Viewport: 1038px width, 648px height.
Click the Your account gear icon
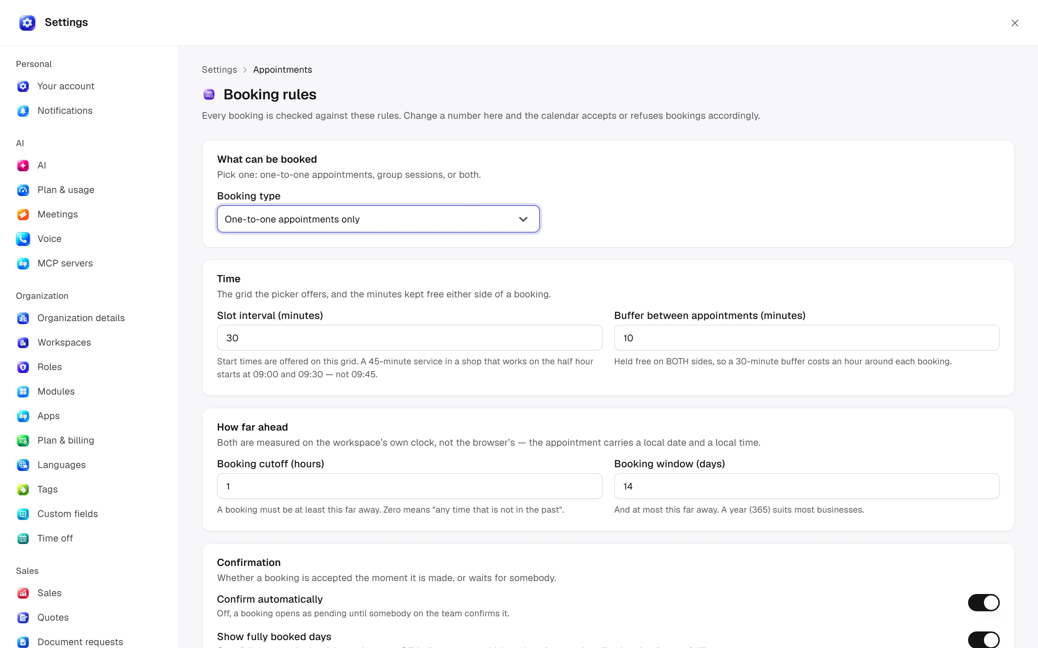tap(23, 86)
